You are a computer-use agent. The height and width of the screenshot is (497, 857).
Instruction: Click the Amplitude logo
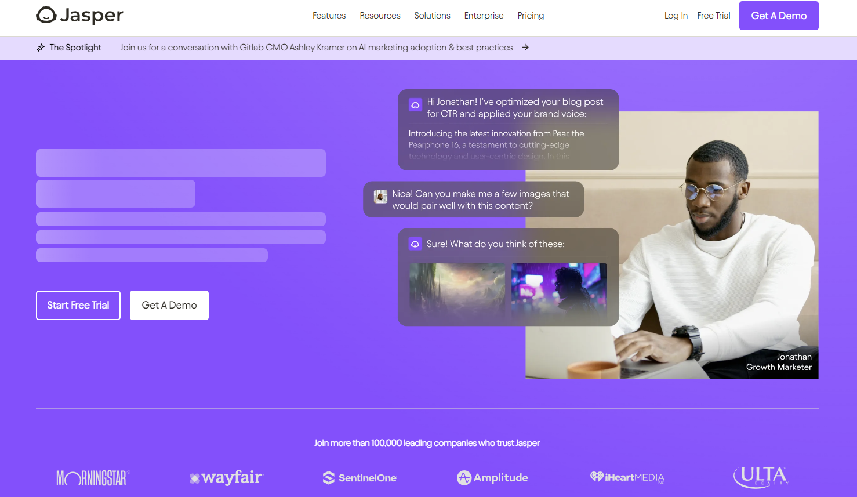pos(492,478)
